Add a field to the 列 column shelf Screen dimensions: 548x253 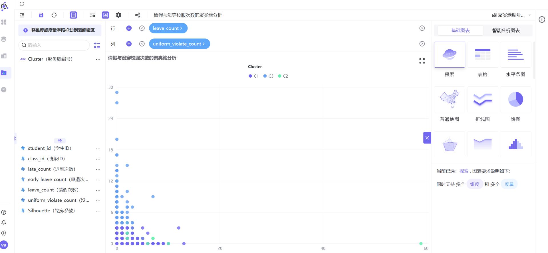129,44
